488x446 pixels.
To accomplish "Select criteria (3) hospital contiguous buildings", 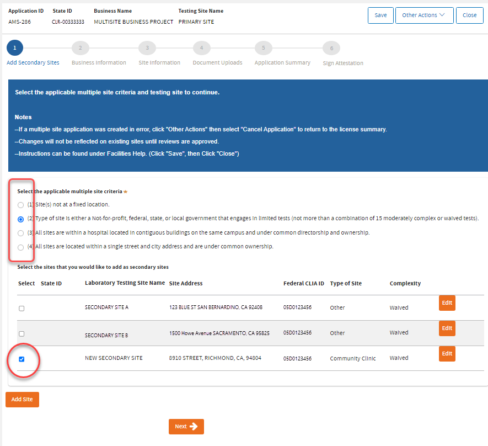I will pos(20,233).
